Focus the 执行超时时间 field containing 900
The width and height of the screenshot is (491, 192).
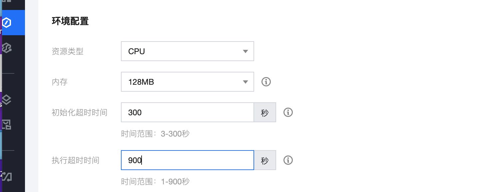[188, 160]
